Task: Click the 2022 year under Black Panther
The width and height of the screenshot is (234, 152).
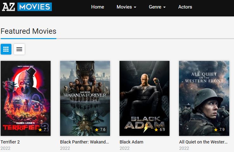Action: pos(65,148)
